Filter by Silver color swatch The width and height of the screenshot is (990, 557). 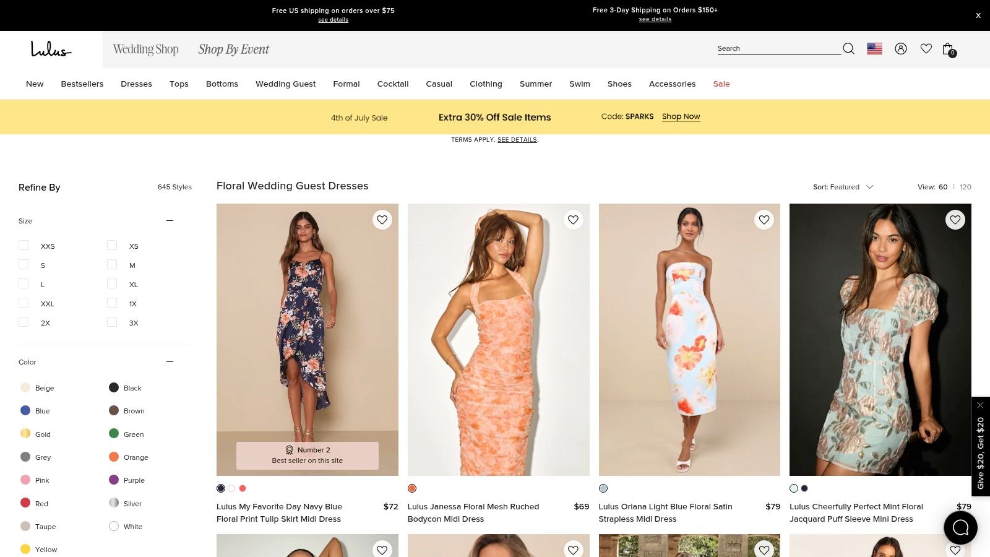[x=114, y=503]
